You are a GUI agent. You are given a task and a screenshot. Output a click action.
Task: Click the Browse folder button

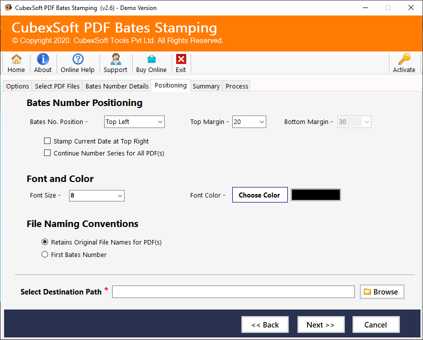pos(381,292)
